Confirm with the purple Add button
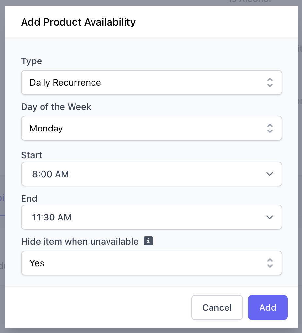This screenshot has width=302, height=333. click(268, 307)
